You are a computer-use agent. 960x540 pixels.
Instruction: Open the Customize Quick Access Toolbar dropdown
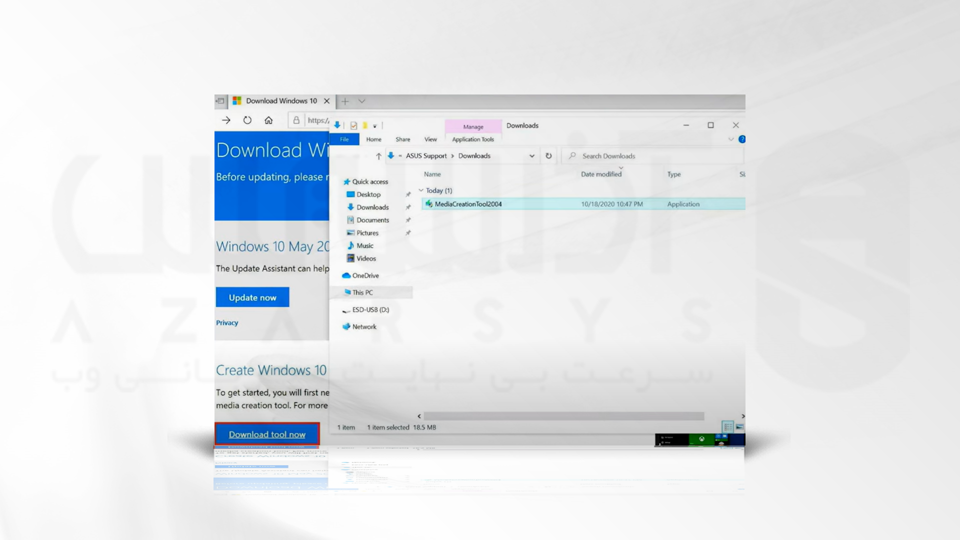coord(374,126)
